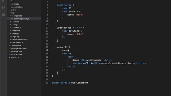Click the 'conso' text on line 19

65,50
